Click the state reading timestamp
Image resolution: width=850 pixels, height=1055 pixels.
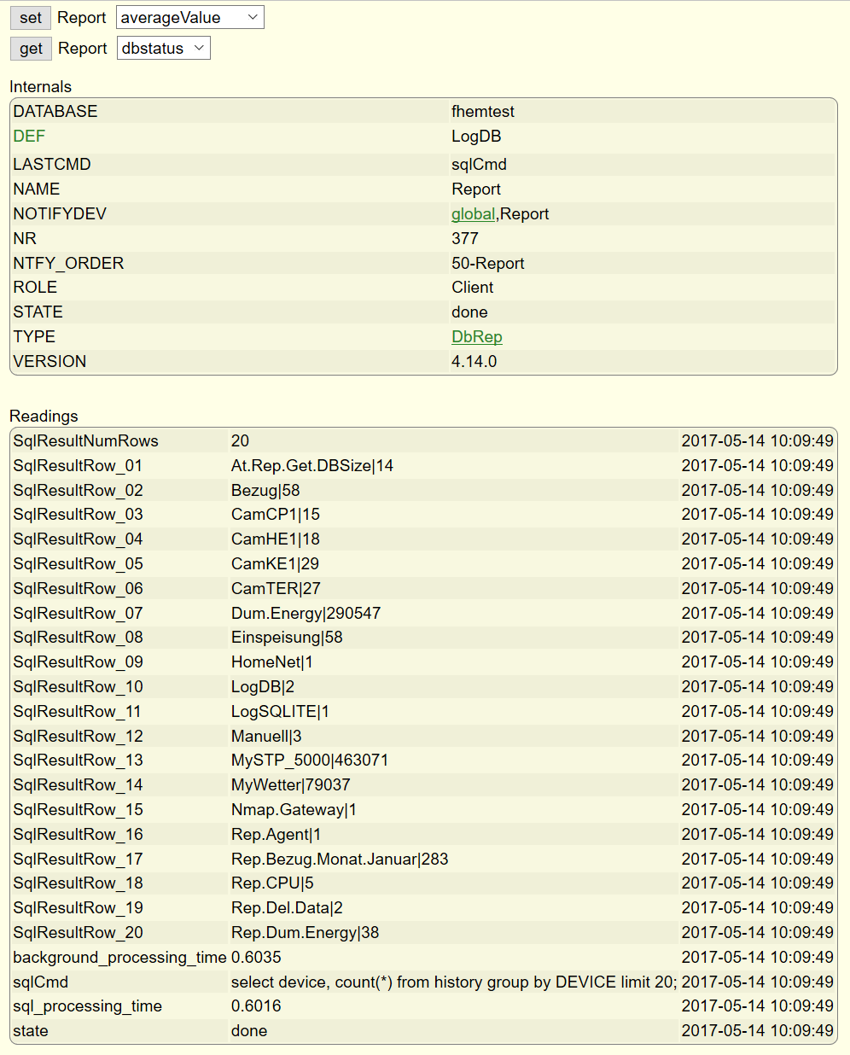(757, 1030)
